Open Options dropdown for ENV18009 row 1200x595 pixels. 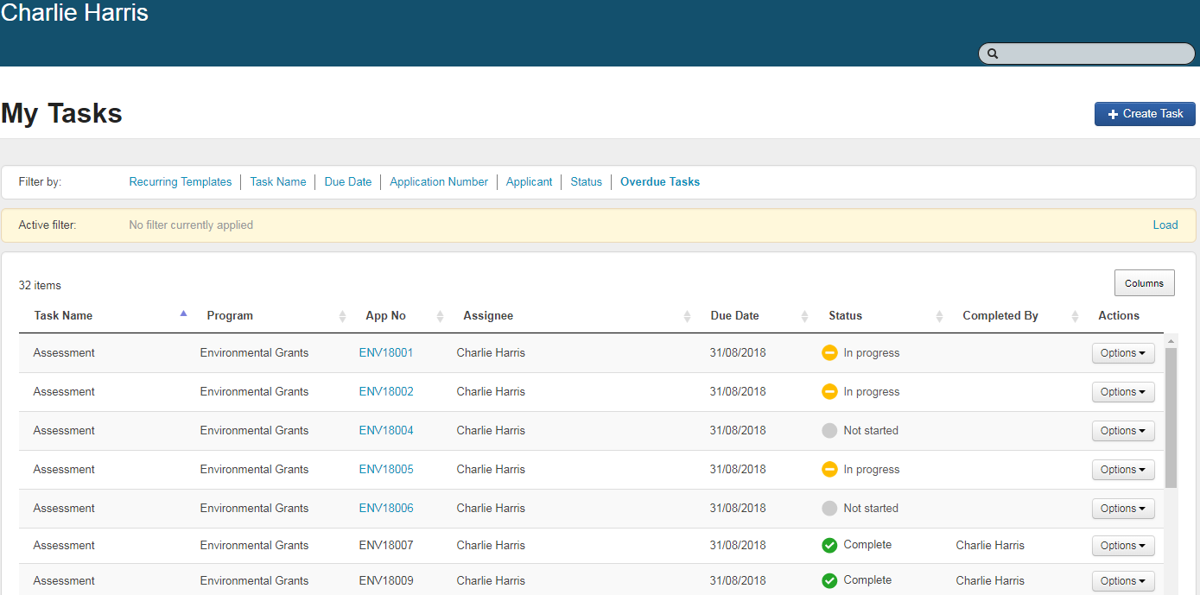tap(1123, 581)
